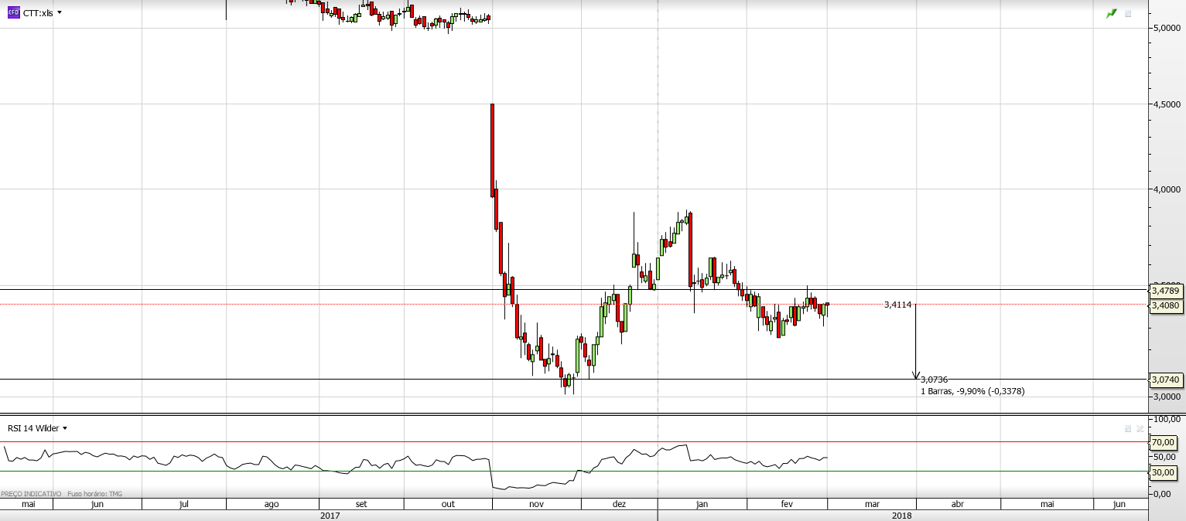Click the purple CFD instrument icon
The width and height of the screenshot is (1186, 521).
point(13,12)
